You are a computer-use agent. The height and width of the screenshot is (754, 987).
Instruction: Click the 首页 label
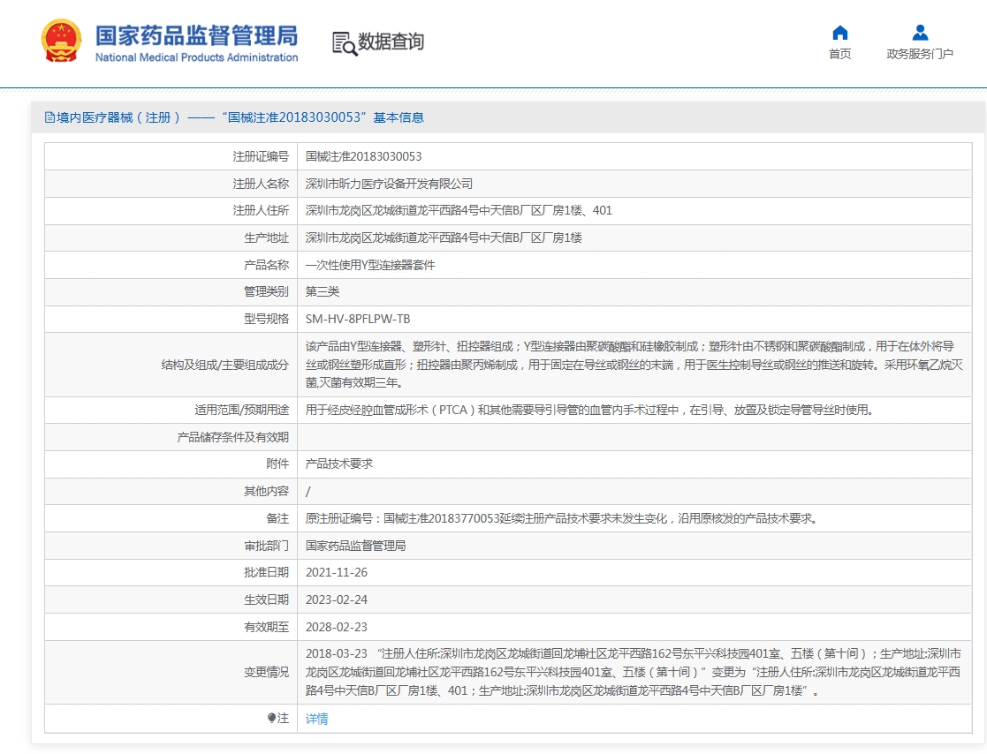839,54
